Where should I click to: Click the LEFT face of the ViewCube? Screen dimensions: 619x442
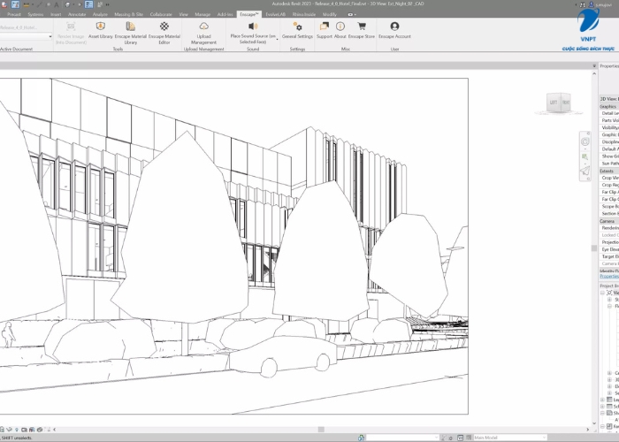tap(554, 103)
